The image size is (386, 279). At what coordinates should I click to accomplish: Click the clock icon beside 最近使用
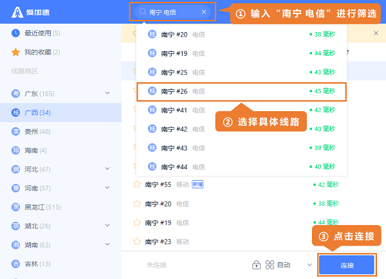[x=15, y=33]
